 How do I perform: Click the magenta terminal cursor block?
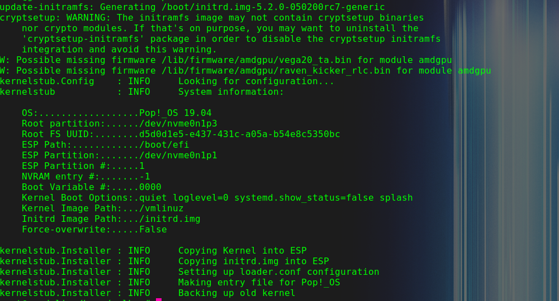point(159,299)
